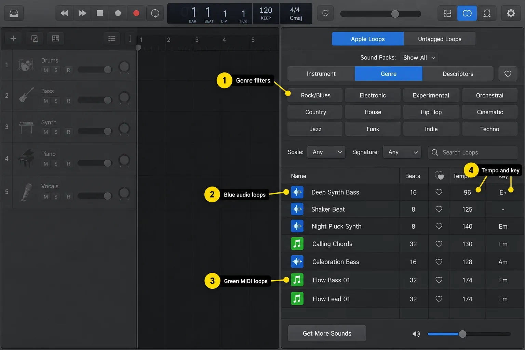525x350 pixels.
Task: Select the Piano track grand piano icon
Action: [26, 158]
